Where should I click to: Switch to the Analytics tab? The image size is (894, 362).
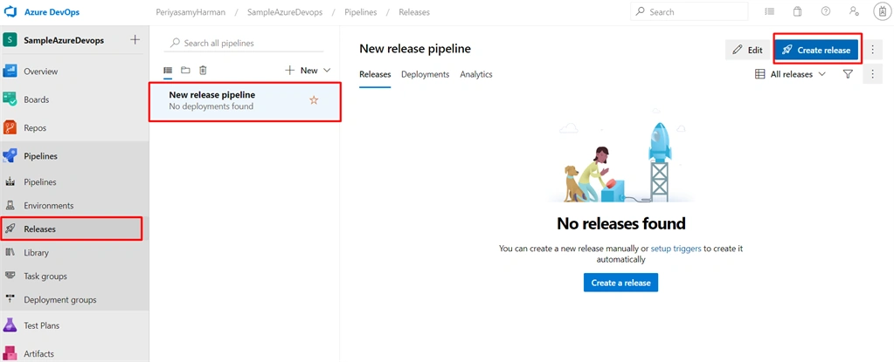[x=476, y=74]
